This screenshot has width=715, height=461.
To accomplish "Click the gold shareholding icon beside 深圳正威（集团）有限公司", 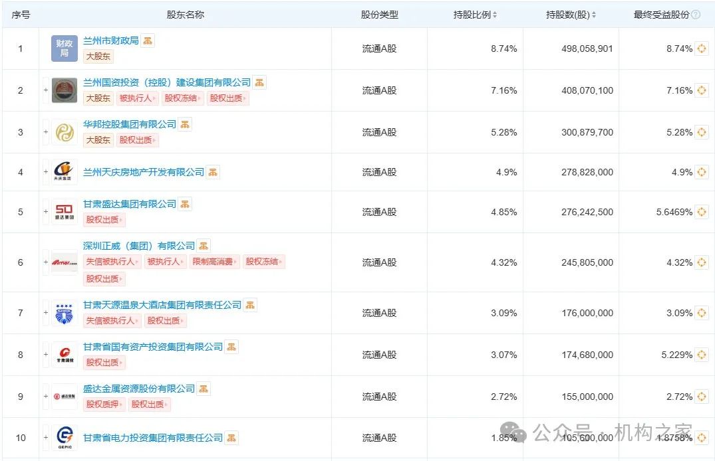I will click(x=202, y=245).
